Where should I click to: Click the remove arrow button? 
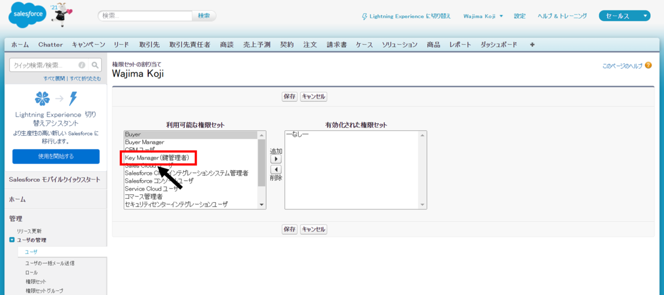[x=276, y=170]
